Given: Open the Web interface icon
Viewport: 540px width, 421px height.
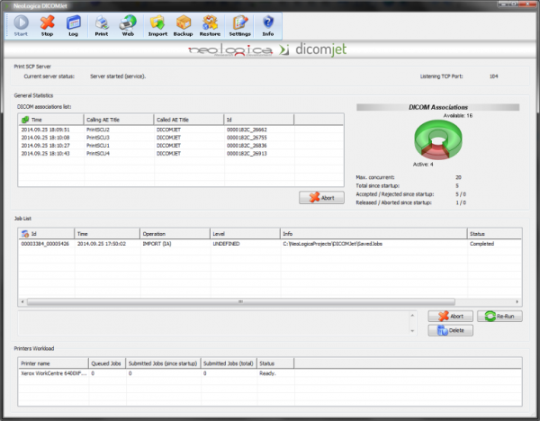Looking at the screenshot, I should tap(128, 24).
